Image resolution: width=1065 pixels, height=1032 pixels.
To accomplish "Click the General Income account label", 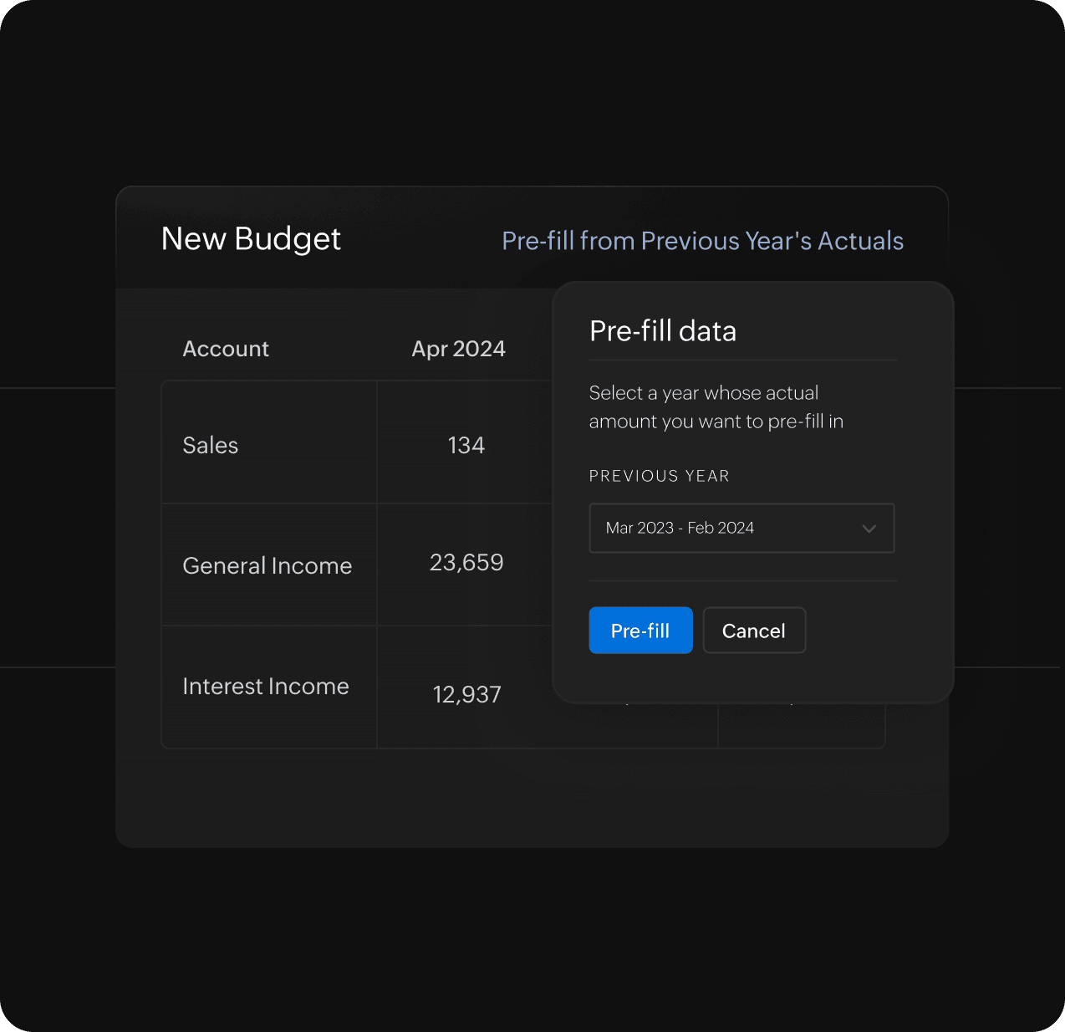I will (267, 566).
